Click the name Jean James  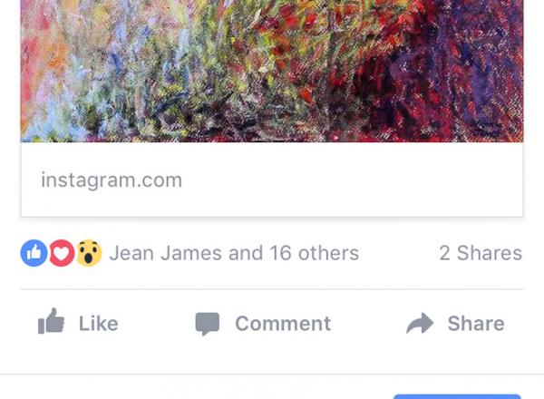(166, 253)
